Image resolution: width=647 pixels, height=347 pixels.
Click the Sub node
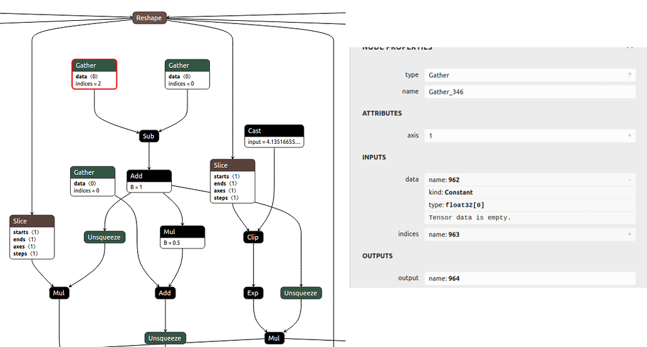(148, 136)
